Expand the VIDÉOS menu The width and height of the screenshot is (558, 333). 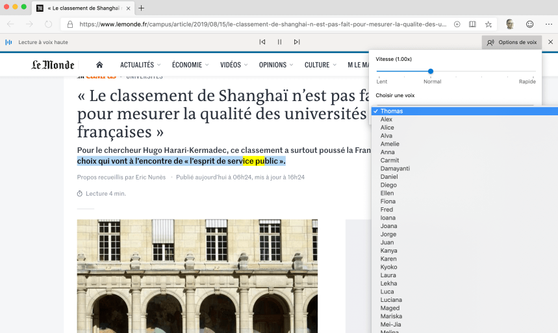tap(233, 65)
